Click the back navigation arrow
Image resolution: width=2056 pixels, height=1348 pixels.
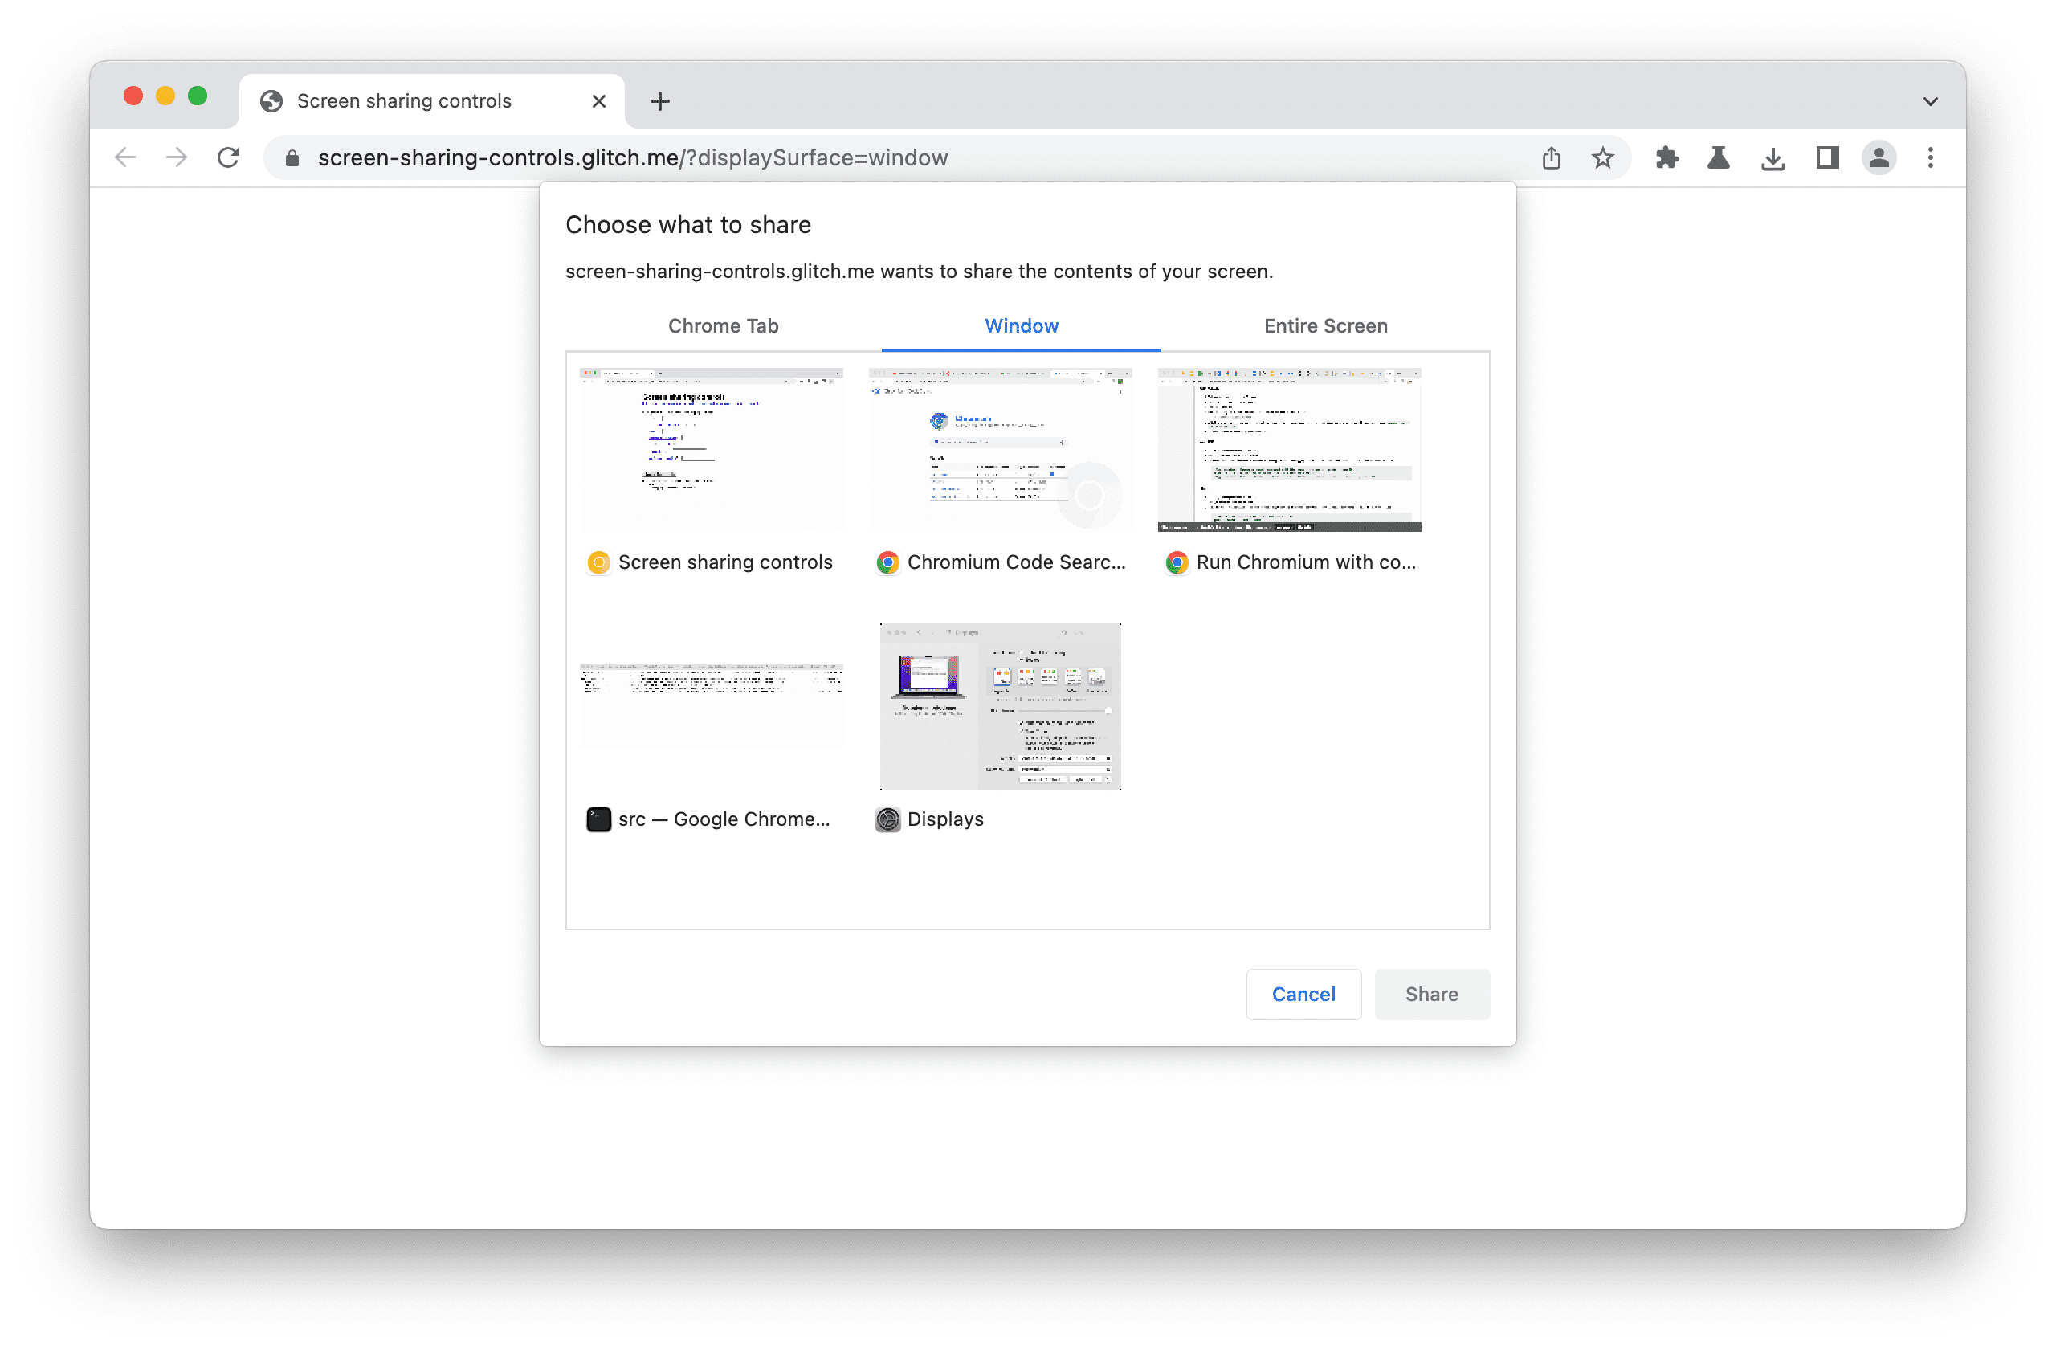point(128,157)
